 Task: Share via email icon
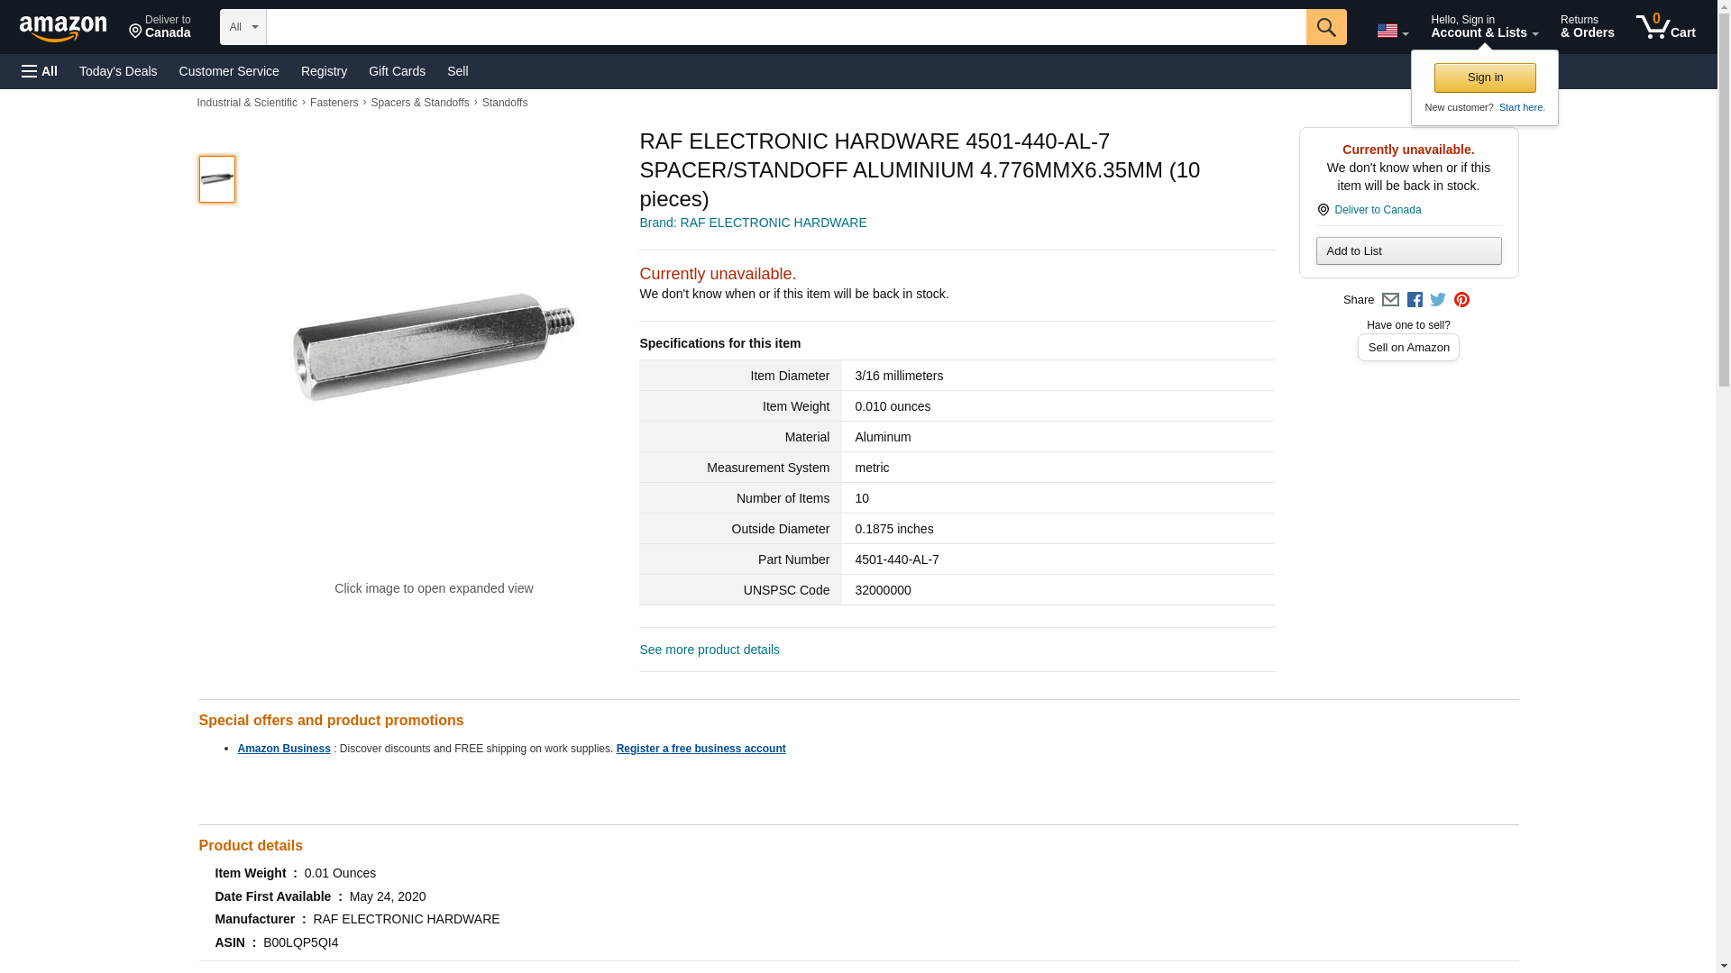1390,300
